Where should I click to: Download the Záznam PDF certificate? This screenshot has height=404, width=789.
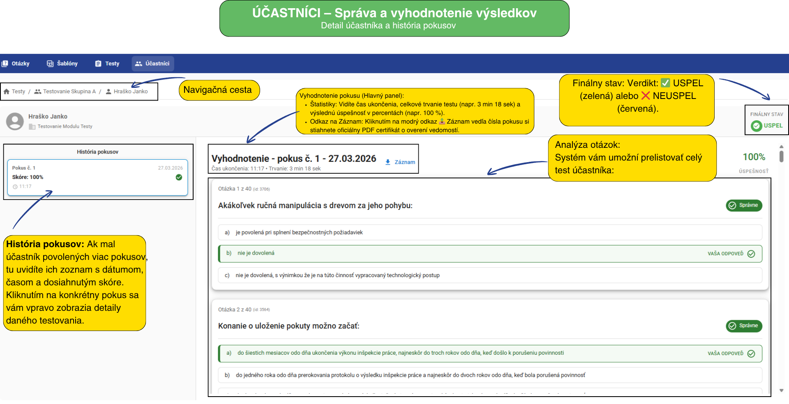point(404,162)
